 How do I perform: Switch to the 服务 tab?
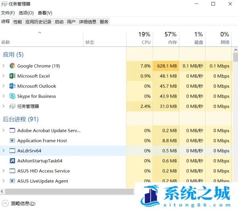point(104,22)
